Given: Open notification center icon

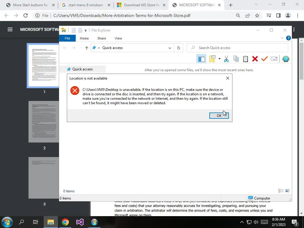Looking at the screenshot, I should [x=295, y=222].
